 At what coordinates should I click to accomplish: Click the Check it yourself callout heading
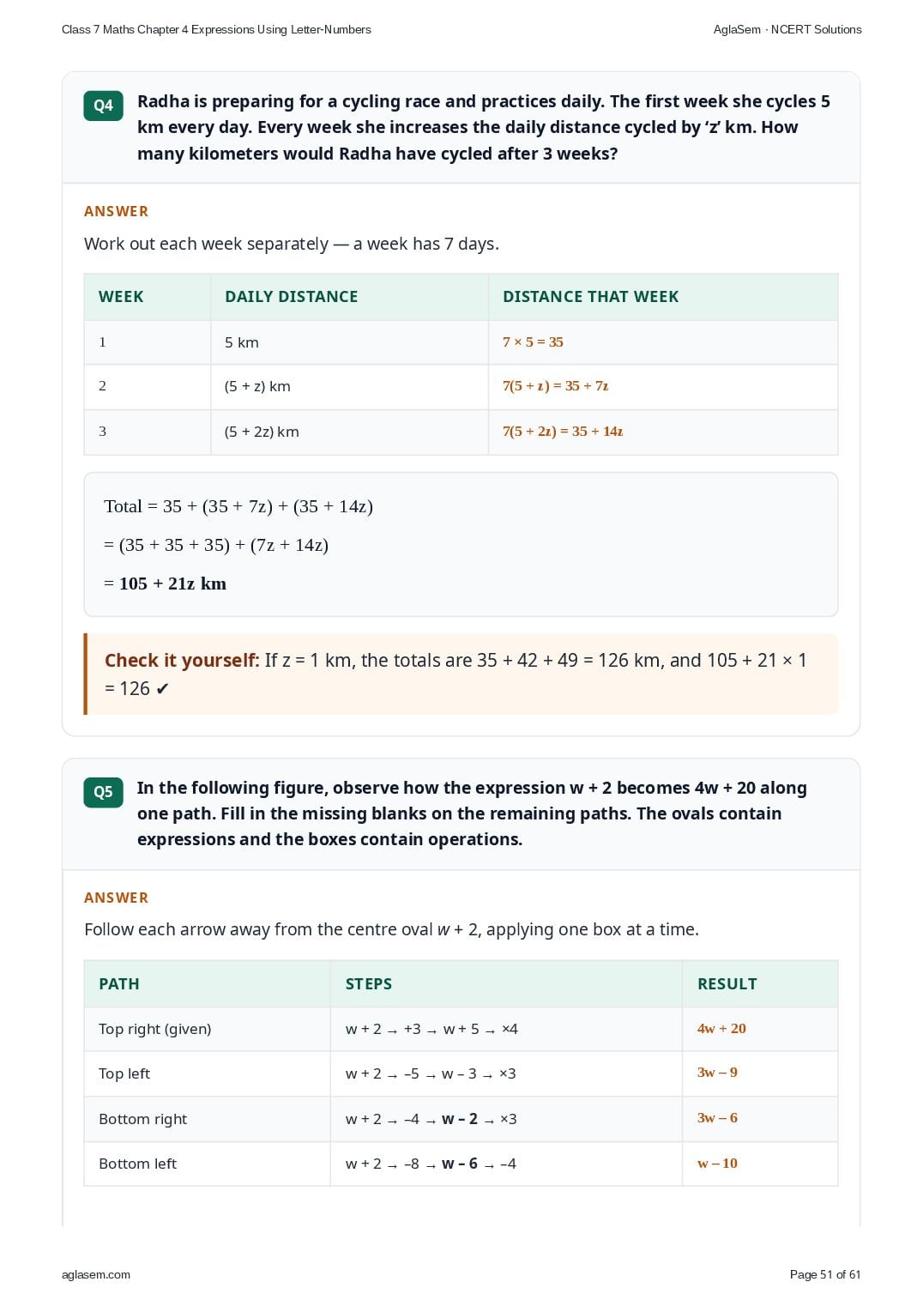(182, 660)
